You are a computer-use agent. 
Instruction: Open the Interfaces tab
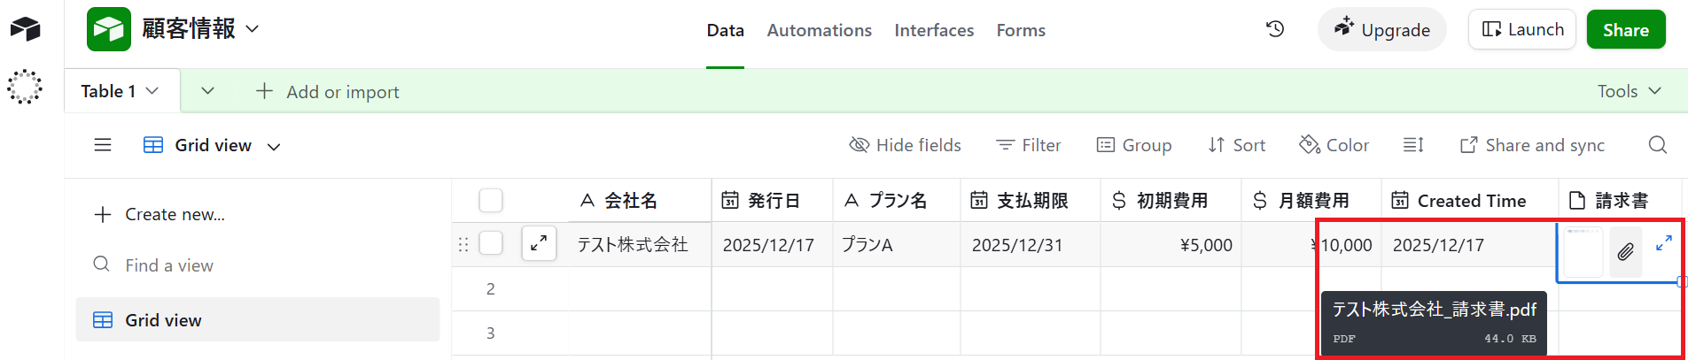tap(934, 30)
